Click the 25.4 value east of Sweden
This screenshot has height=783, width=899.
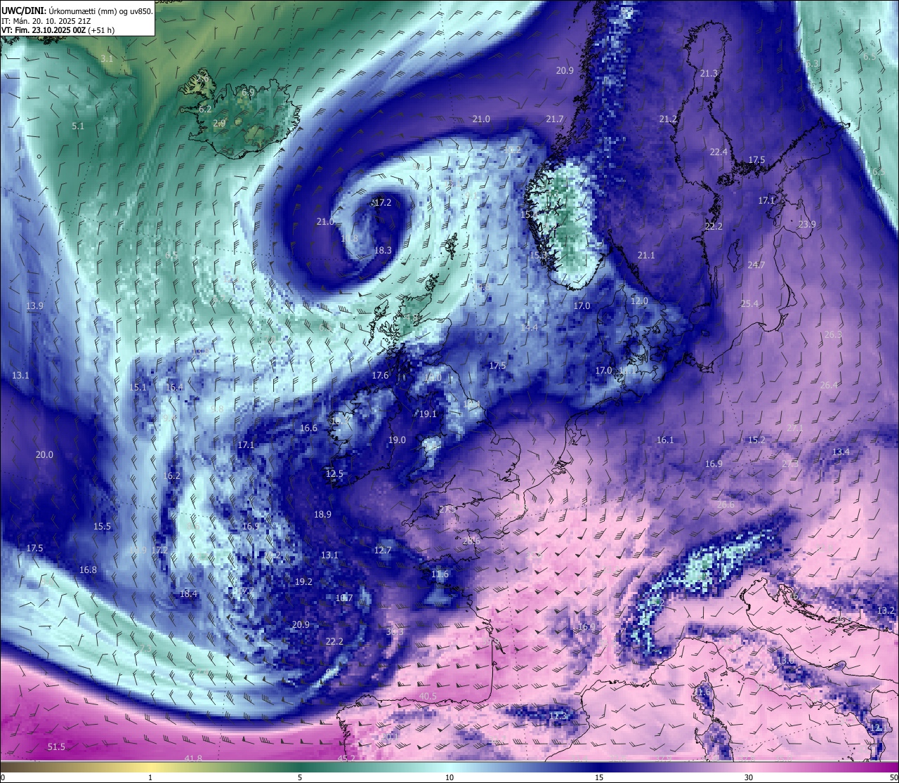(x=749, y=303)
